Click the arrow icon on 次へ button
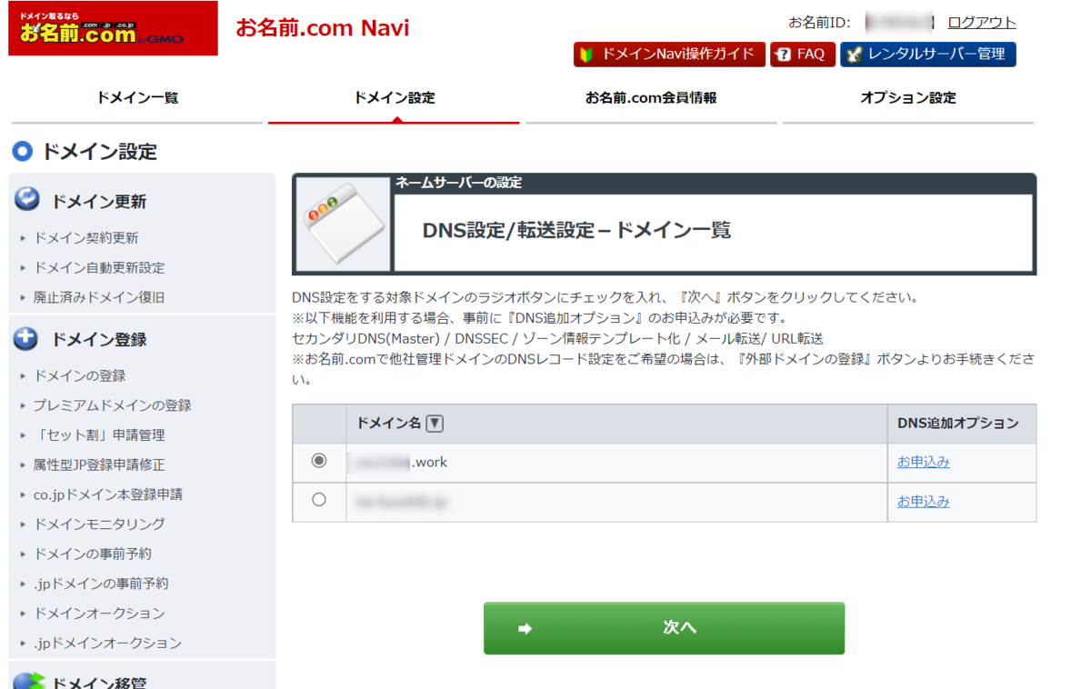The height and width of the screenshot is (689, 1091). [525, 628]
